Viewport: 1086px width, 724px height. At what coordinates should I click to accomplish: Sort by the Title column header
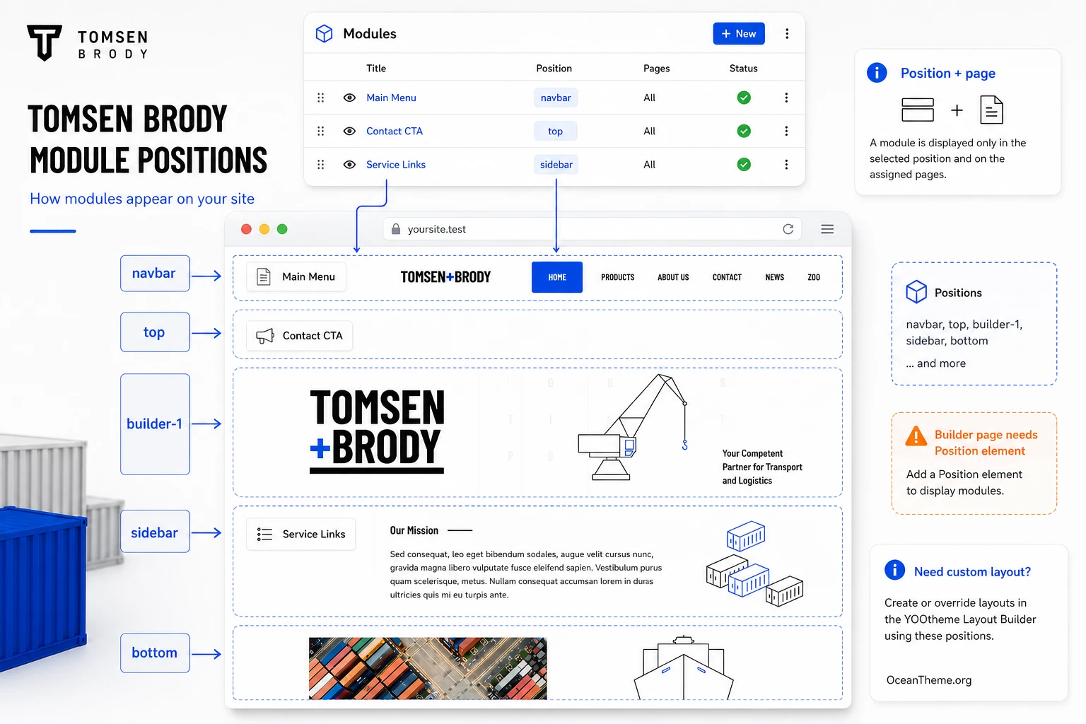click(x=376, y=68)
